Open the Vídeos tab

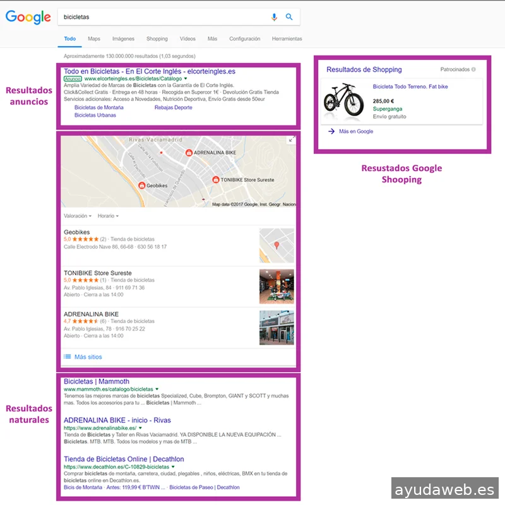187,39
